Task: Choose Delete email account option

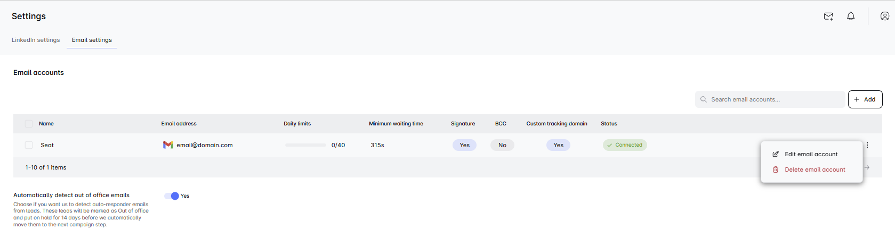Action: [x=815, y=169]
